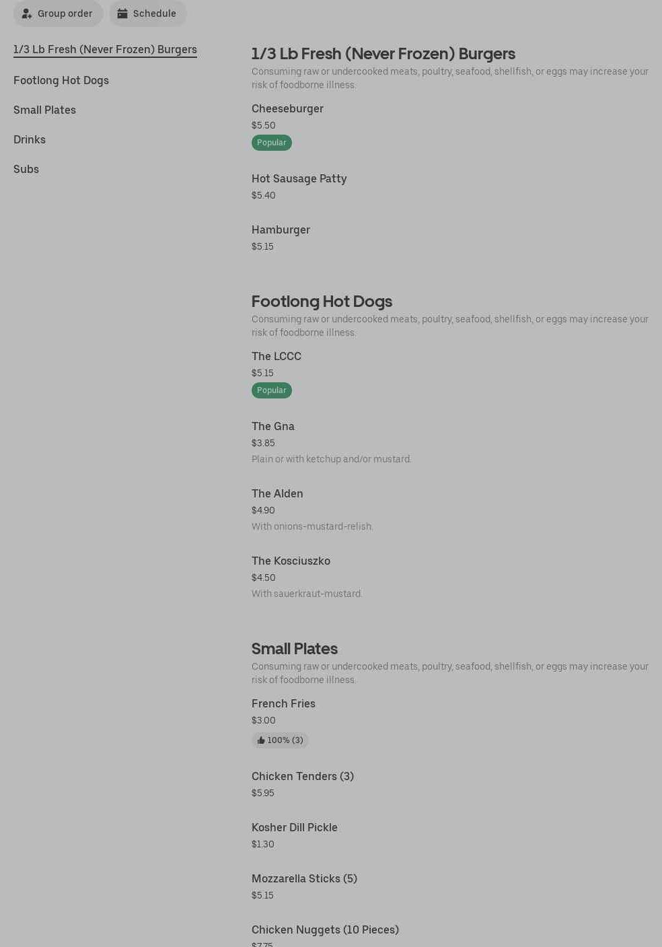Viewport: 662px width, 947px height.
Task: Navigate to the Subs category
Action: click(26, 170)
